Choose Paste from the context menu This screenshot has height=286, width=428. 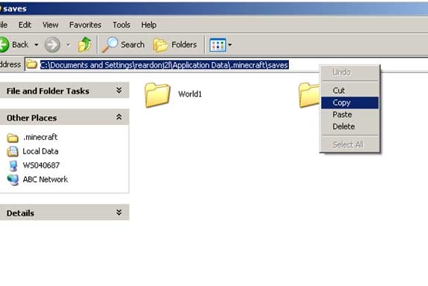point(349,115)
